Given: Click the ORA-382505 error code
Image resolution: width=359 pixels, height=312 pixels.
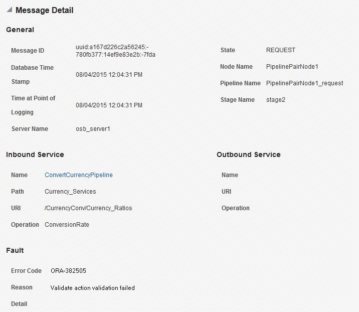Looking at the screenshot, I should tap(68, 271).
